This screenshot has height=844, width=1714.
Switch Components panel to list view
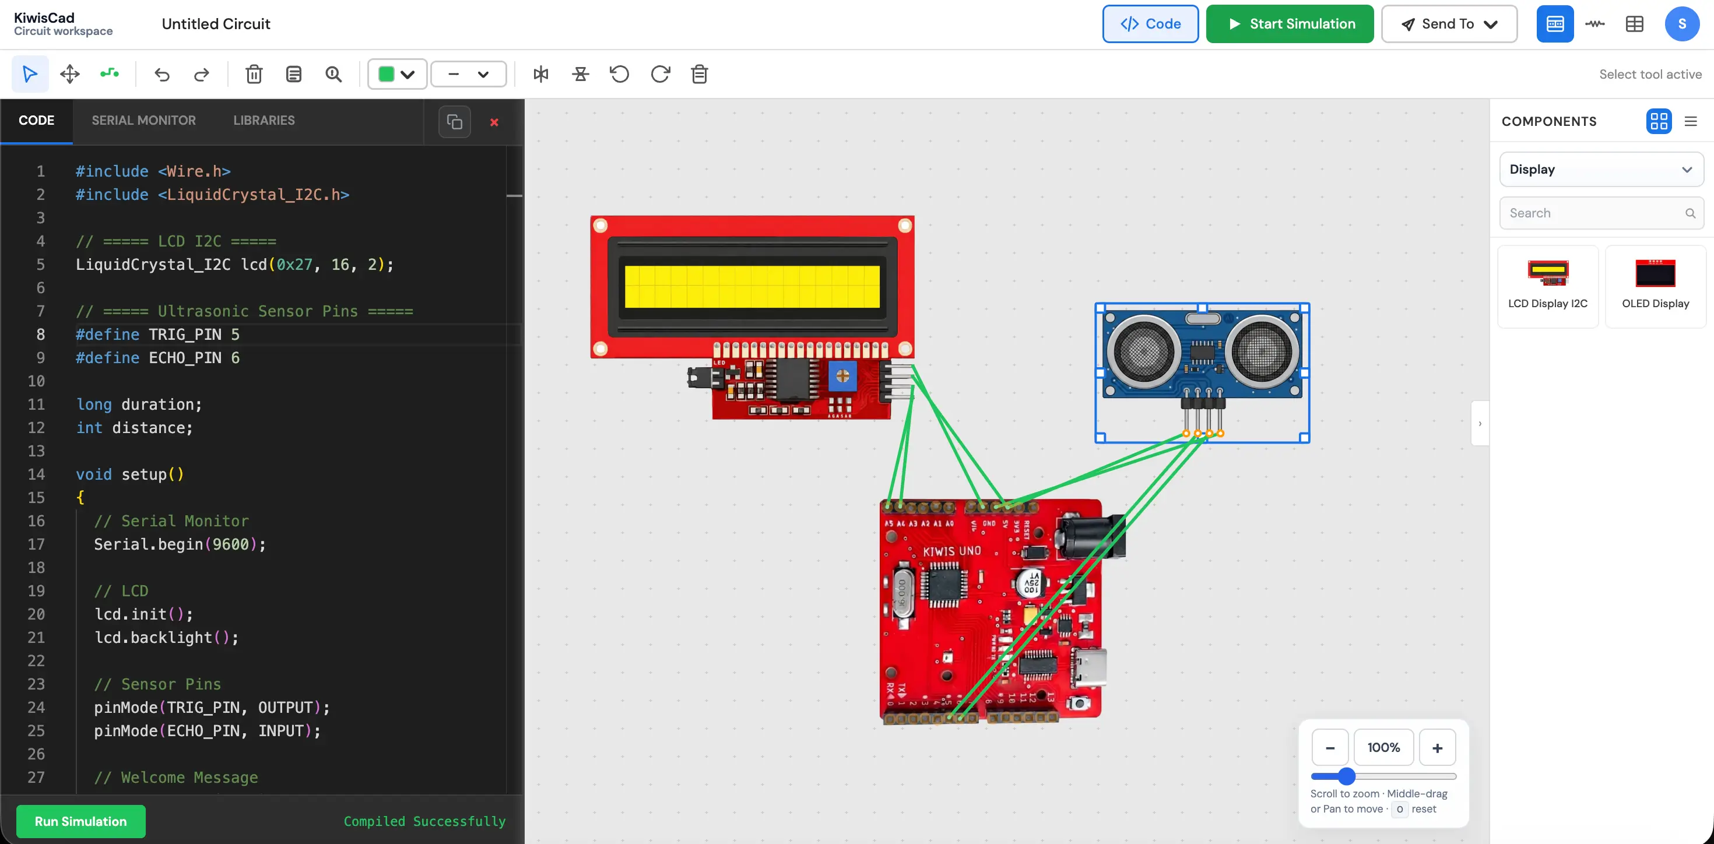(1691, 121)
